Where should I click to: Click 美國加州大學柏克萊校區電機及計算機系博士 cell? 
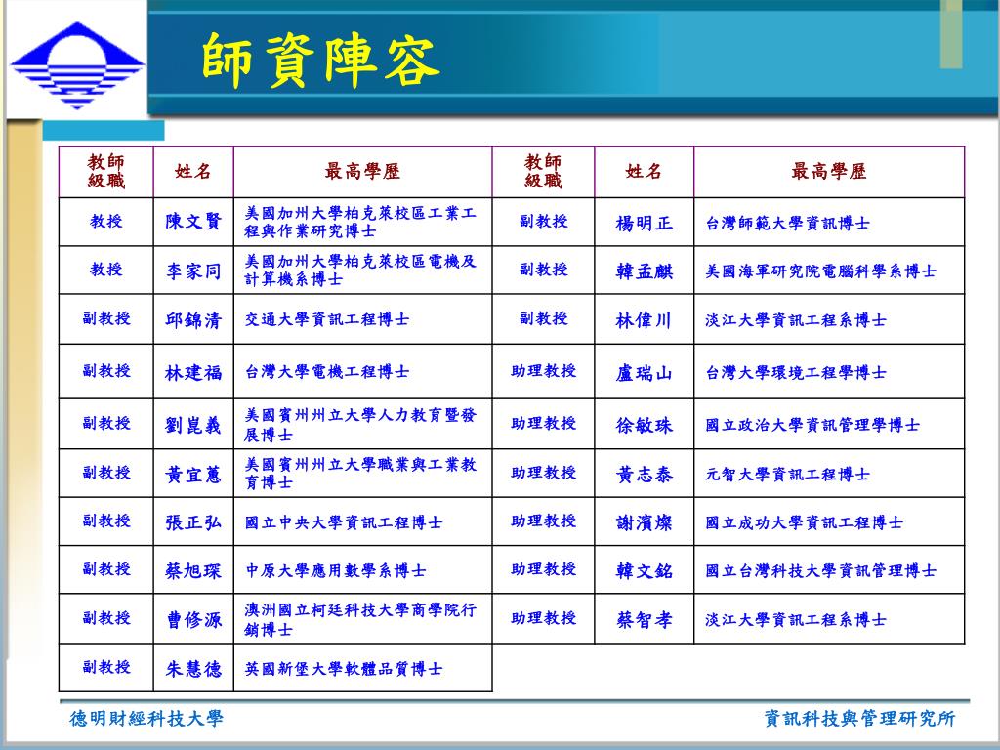point(363,270)
